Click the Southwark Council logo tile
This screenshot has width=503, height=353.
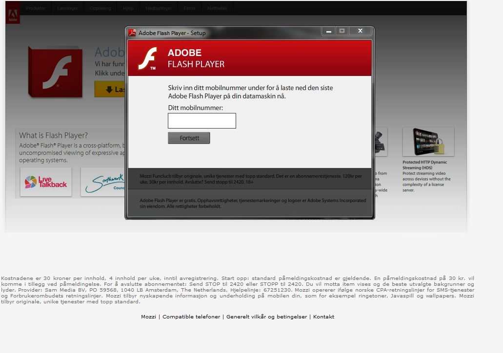coord(102,182)
